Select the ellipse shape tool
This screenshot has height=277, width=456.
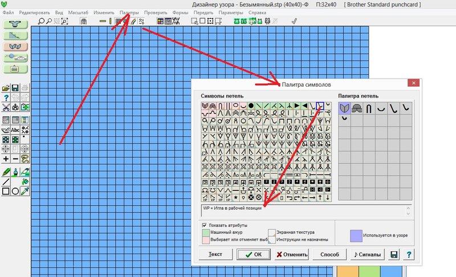click(x=15, y=192)
